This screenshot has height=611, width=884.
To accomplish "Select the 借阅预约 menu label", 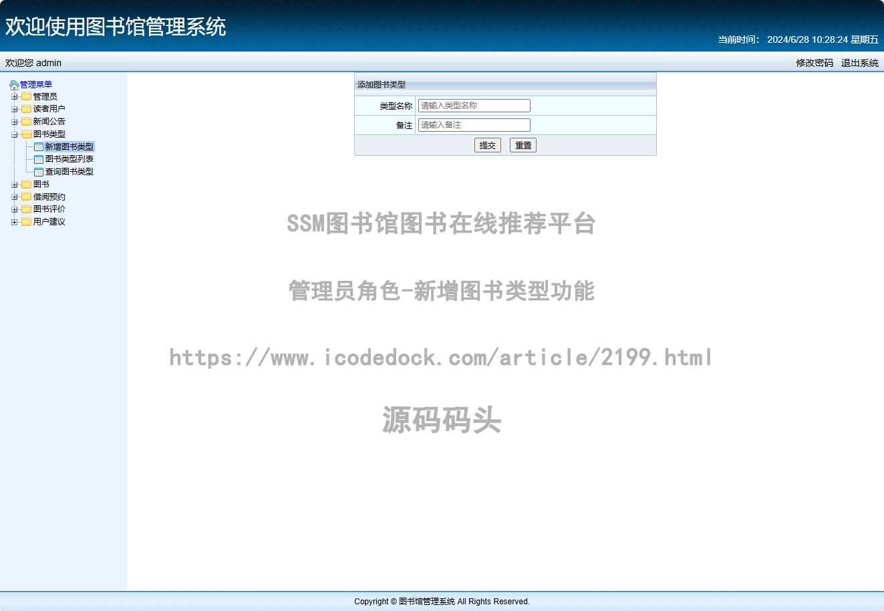I will point(49,197).
